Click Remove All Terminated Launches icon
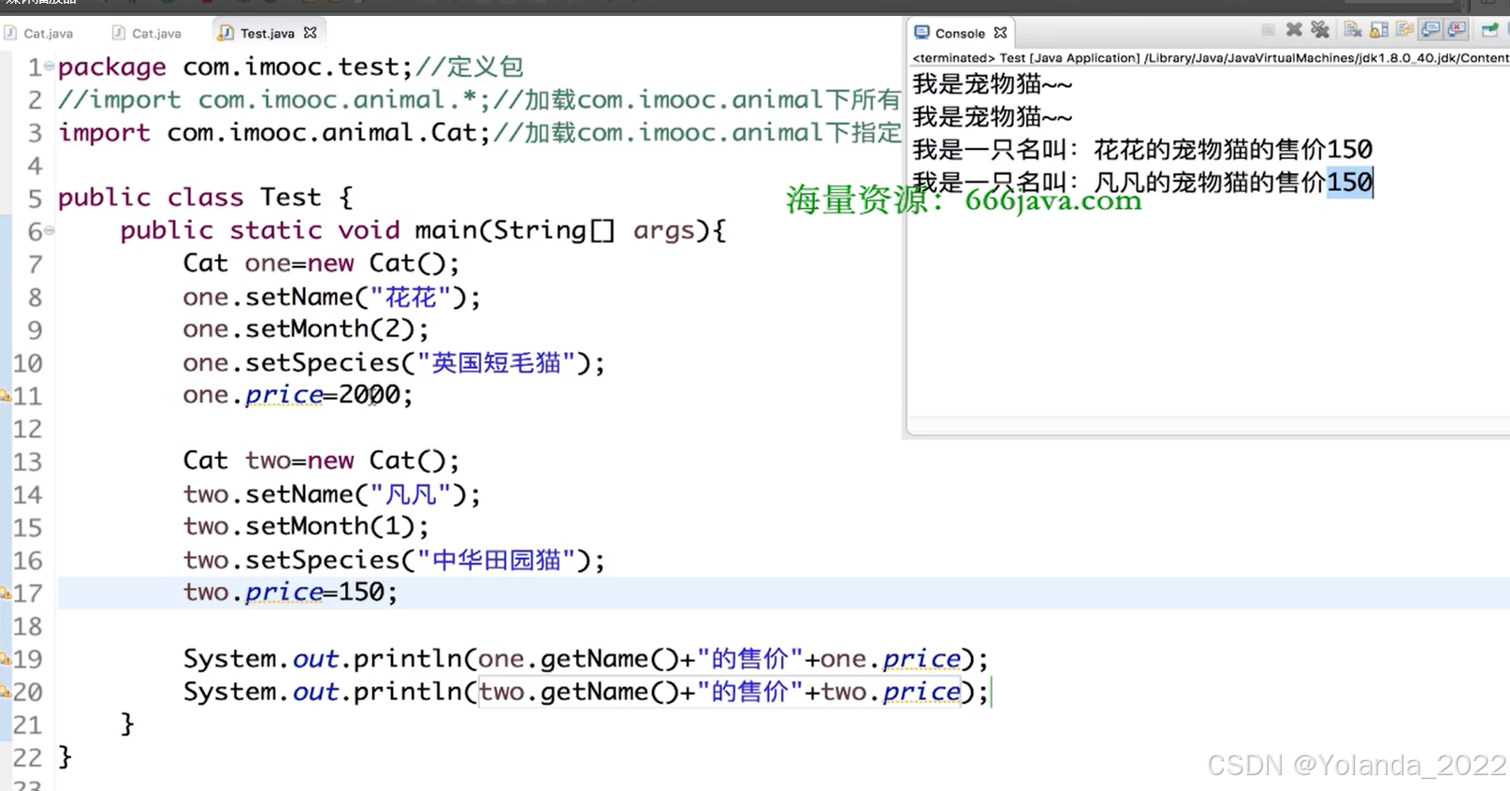 point(1320,30)
